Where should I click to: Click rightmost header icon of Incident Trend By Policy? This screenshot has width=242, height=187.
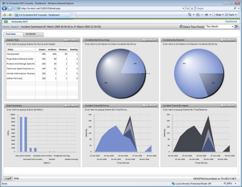click(155, 106)
